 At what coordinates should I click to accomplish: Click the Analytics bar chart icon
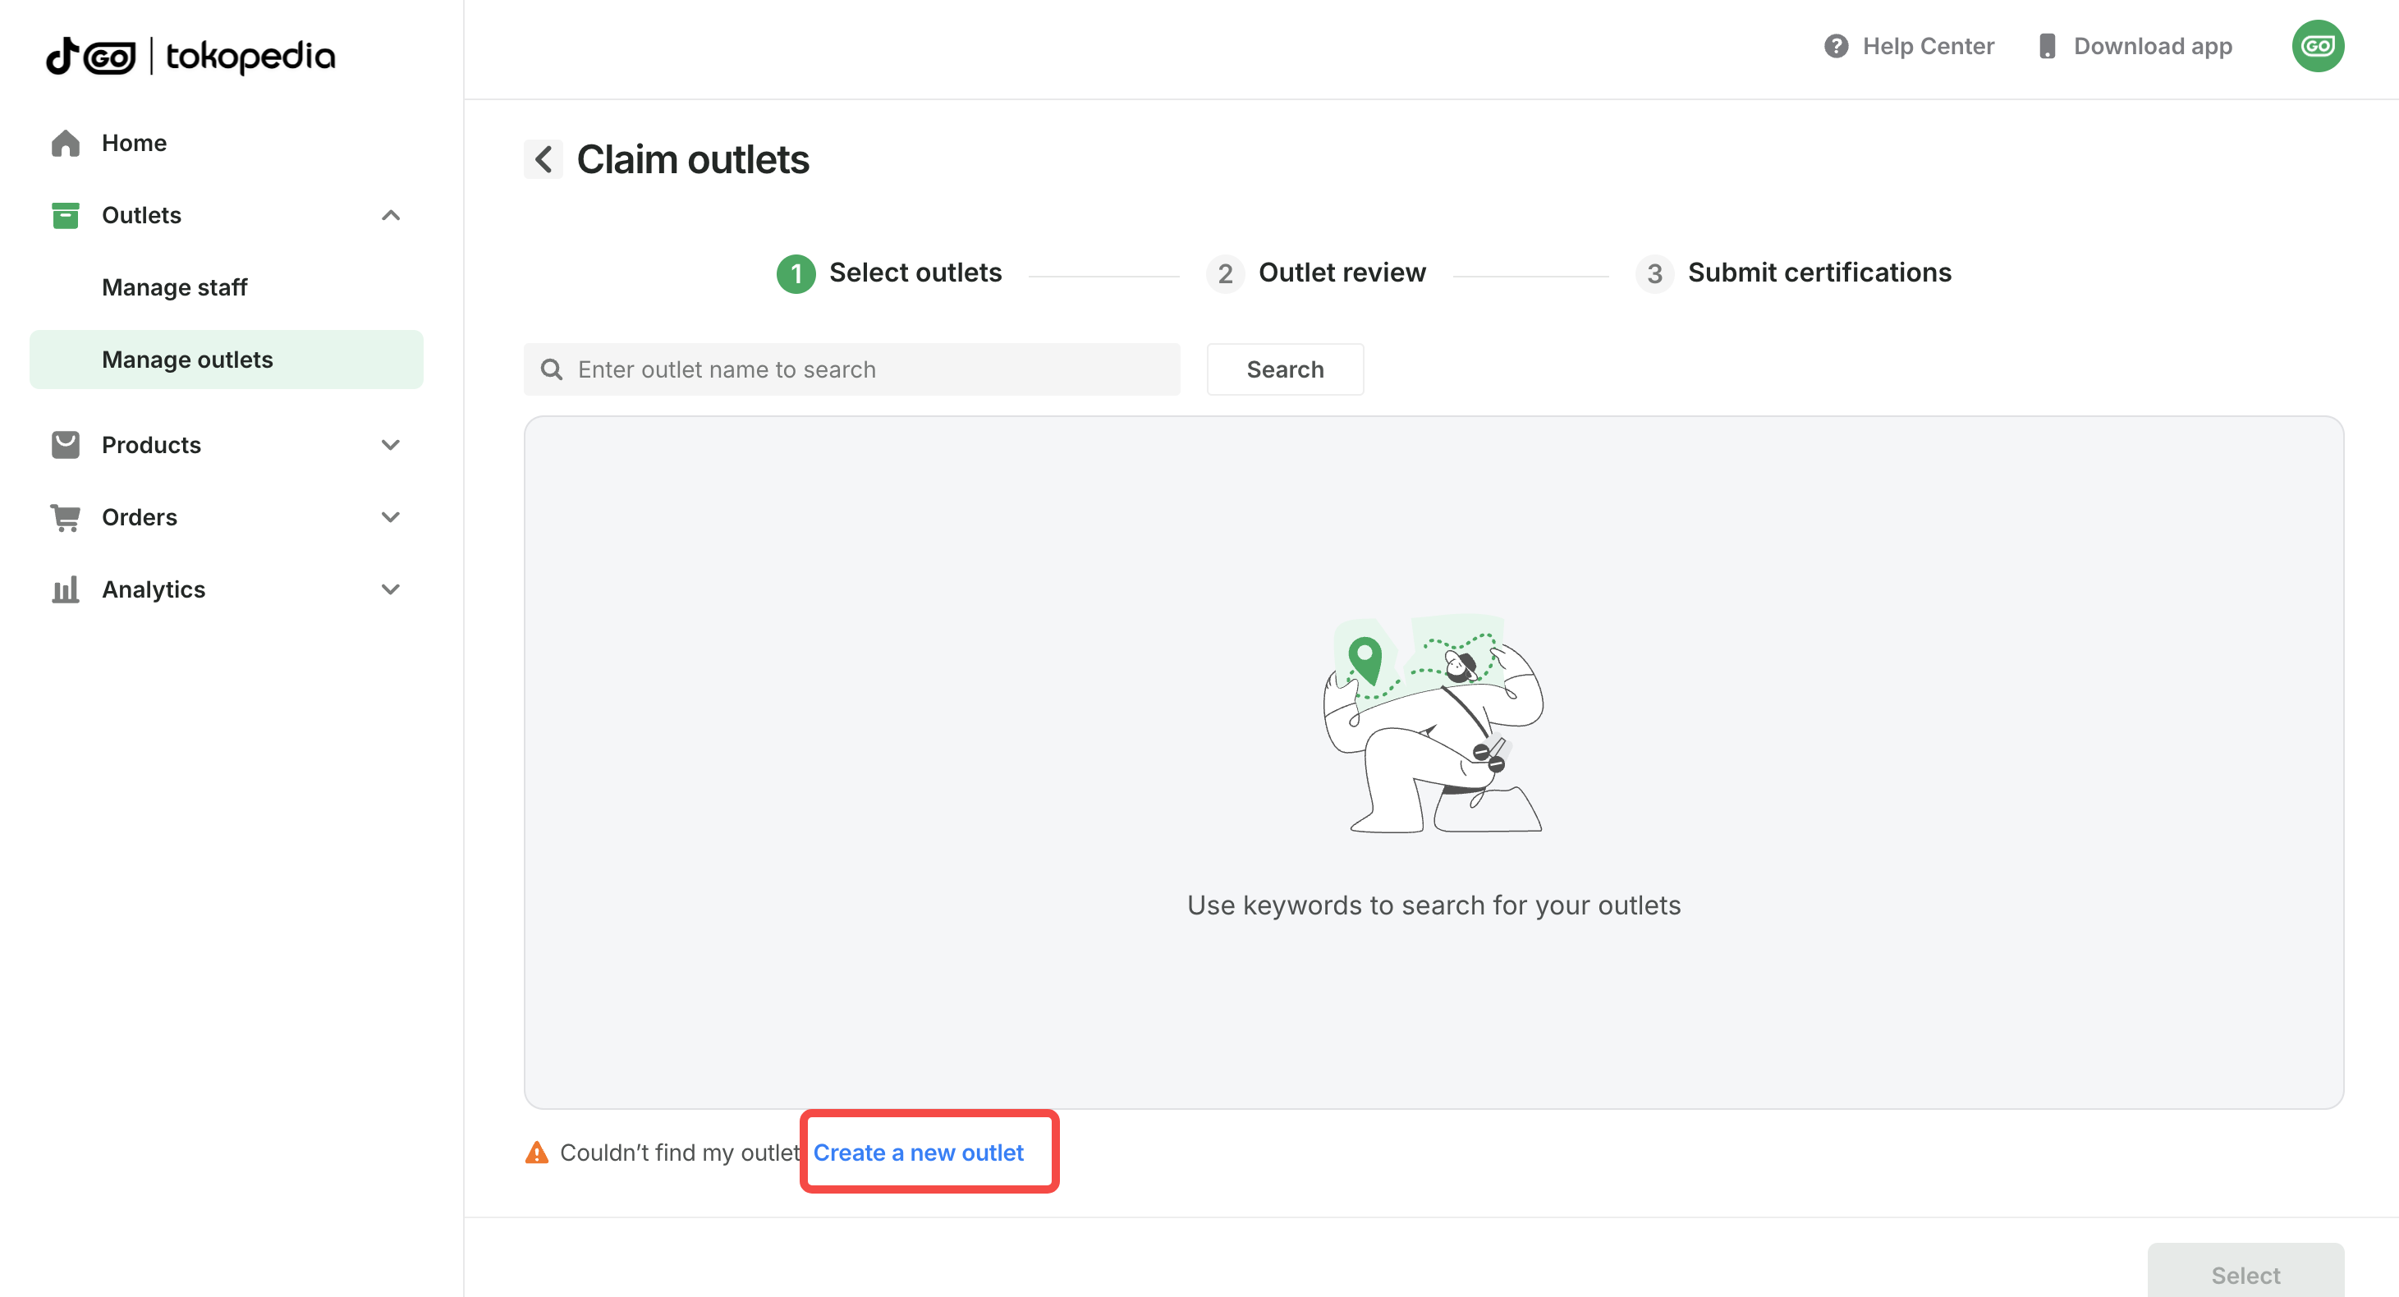pos(65,589)
